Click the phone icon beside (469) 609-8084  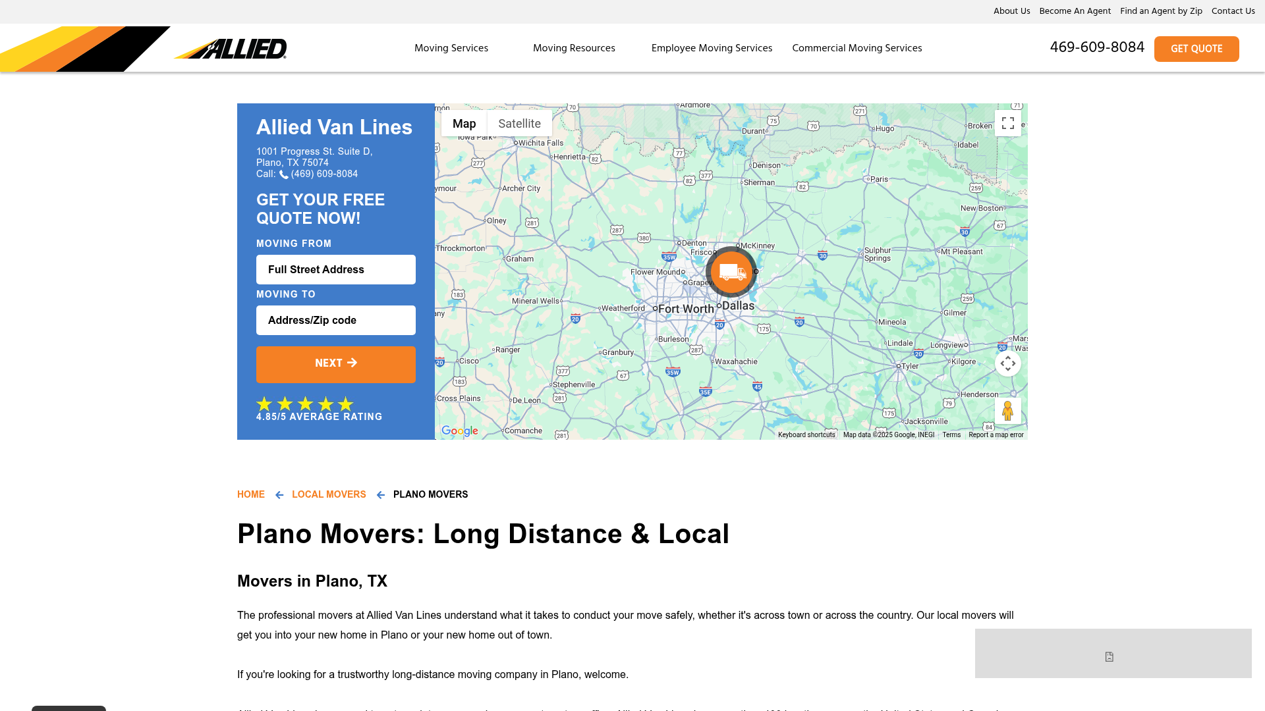(283, 174)
